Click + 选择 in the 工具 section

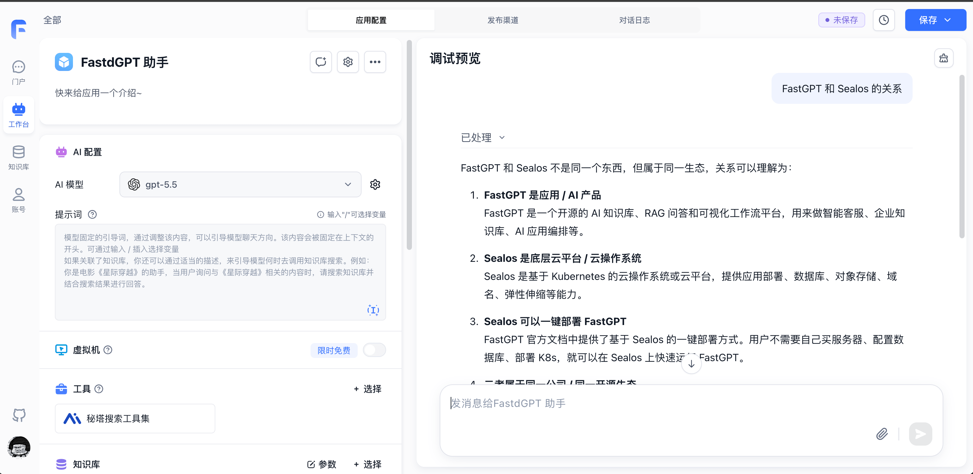(x=367, y=389)
